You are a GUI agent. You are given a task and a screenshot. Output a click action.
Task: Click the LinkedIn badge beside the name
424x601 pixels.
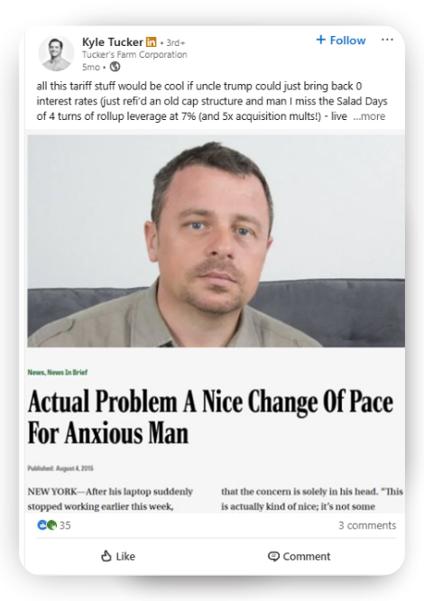tap(152, 42)
